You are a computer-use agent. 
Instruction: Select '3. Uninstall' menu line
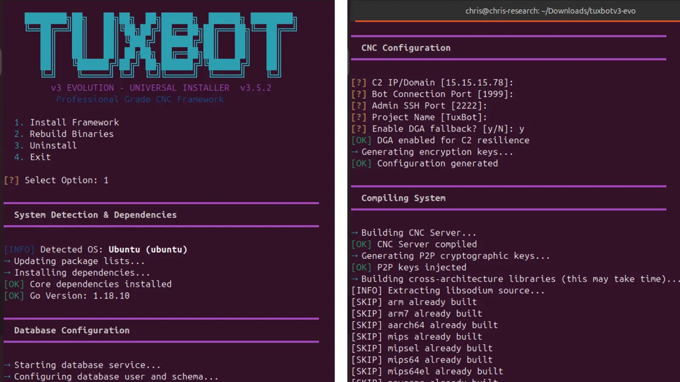pos(45,146)
